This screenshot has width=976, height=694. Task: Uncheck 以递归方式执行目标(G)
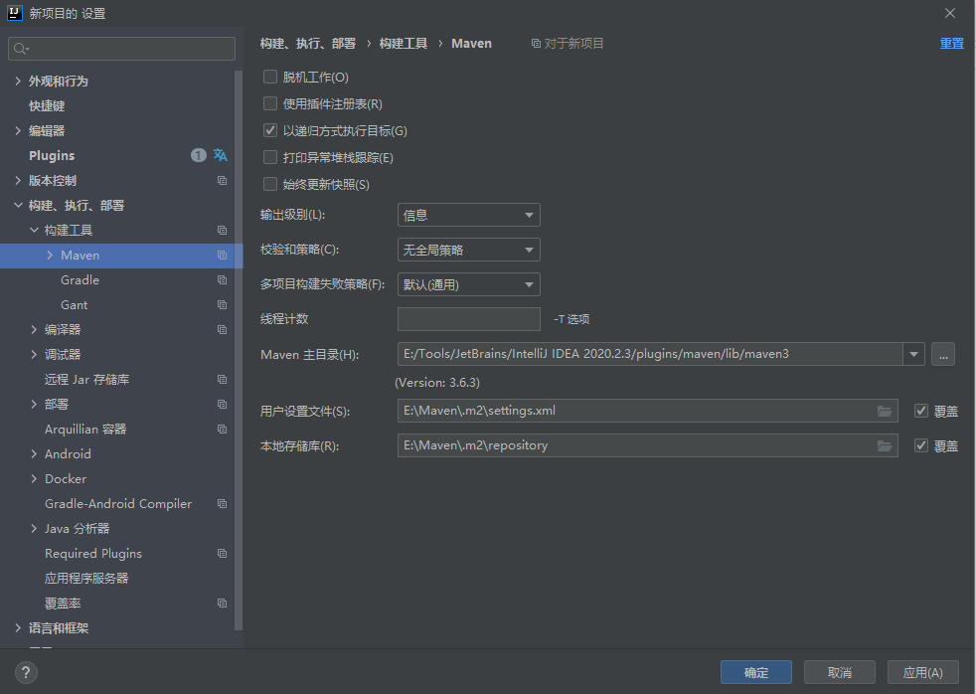pyautogui.click(x=270, y=130)
